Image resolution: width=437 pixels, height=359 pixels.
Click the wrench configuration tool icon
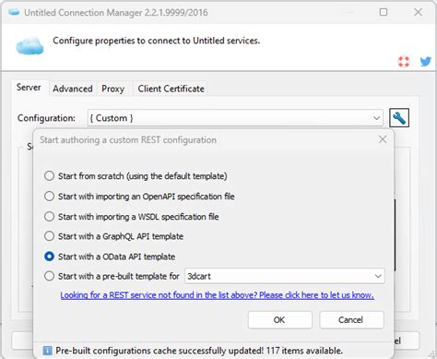(399, 118)
